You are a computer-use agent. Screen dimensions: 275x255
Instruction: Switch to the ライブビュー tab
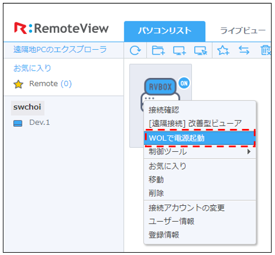243,31
